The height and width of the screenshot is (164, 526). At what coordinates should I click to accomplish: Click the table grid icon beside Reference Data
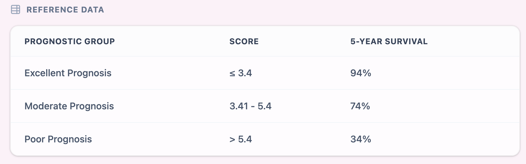[16, 10]
